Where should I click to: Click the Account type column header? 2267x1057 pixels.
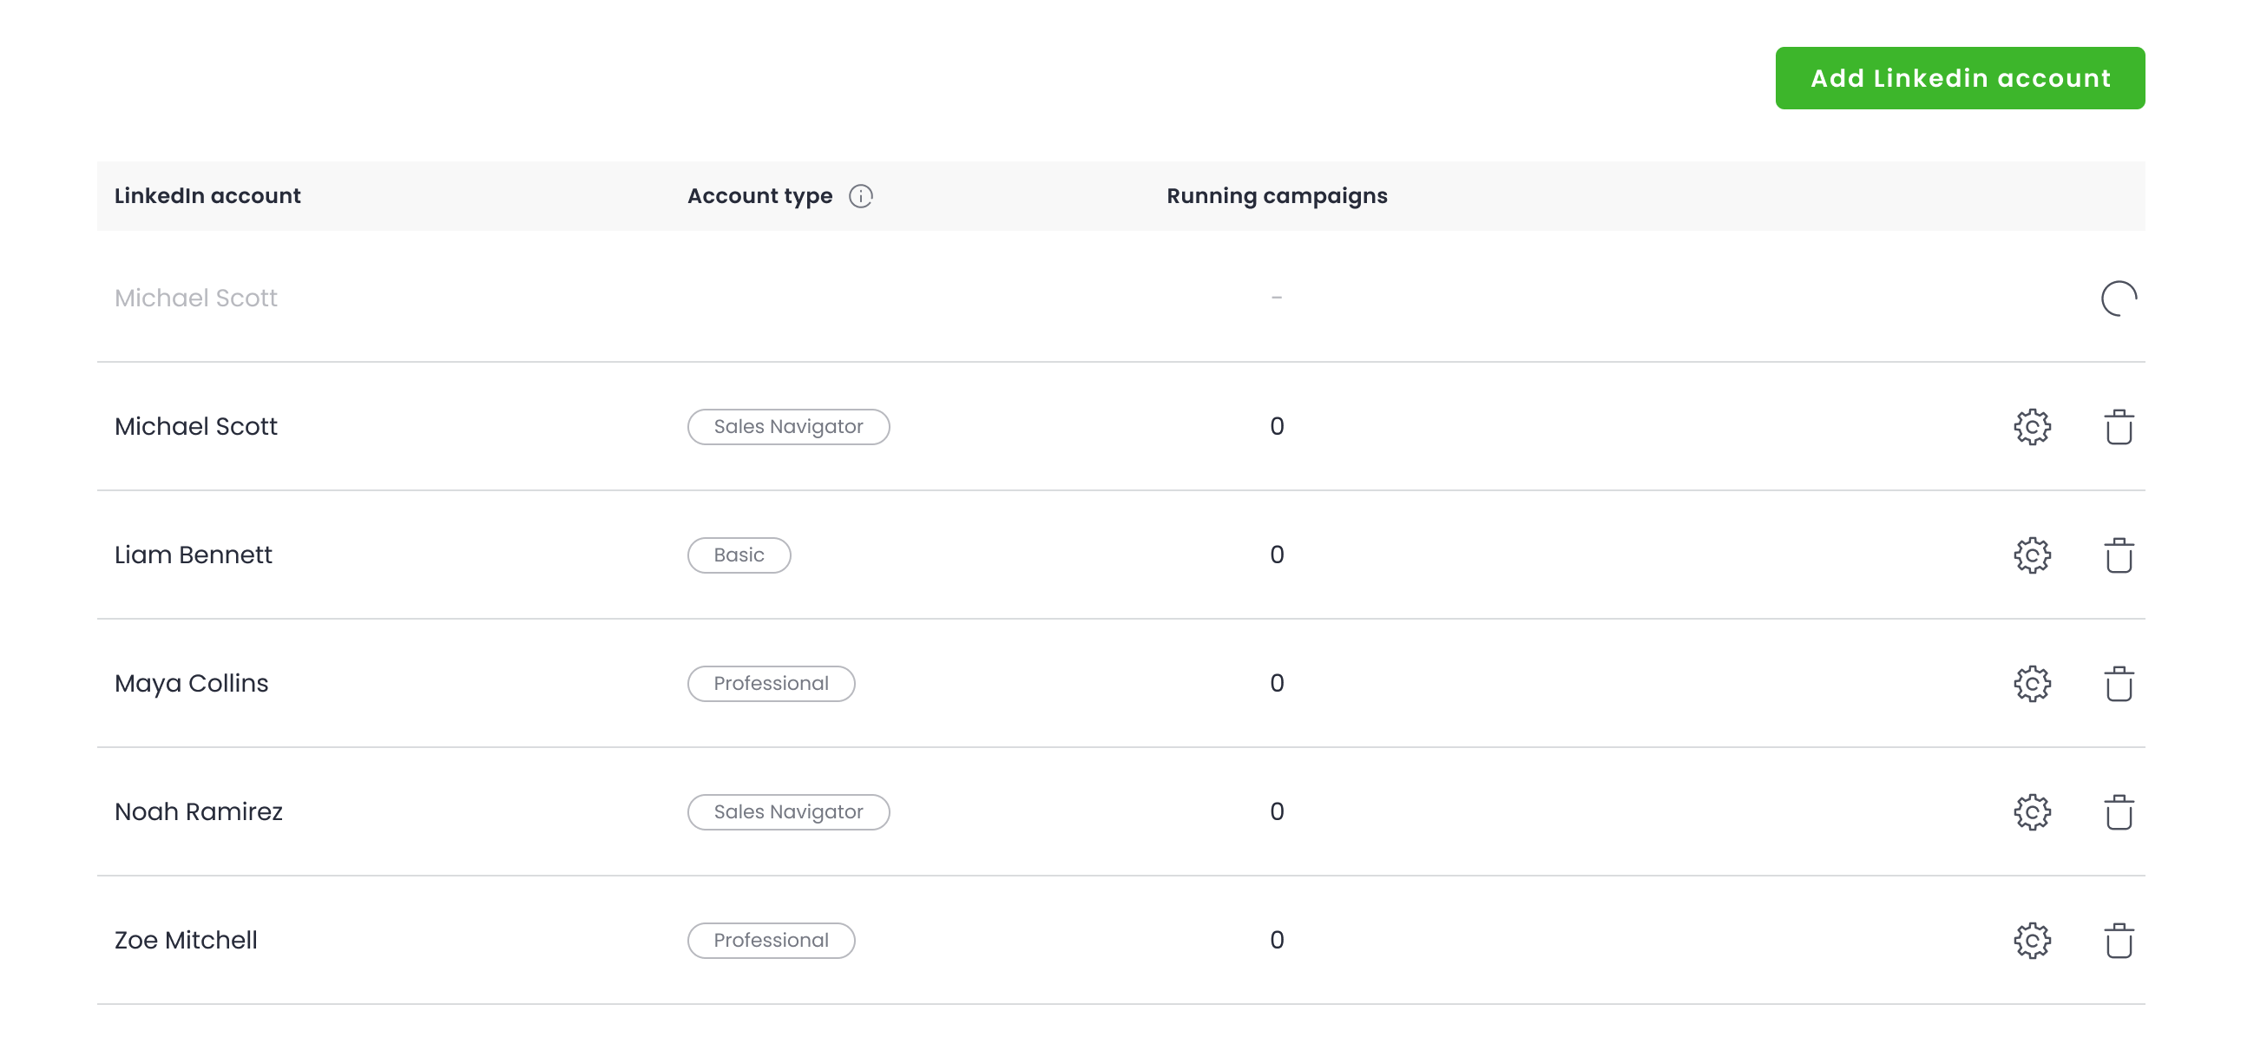click(x=759, y=196)
